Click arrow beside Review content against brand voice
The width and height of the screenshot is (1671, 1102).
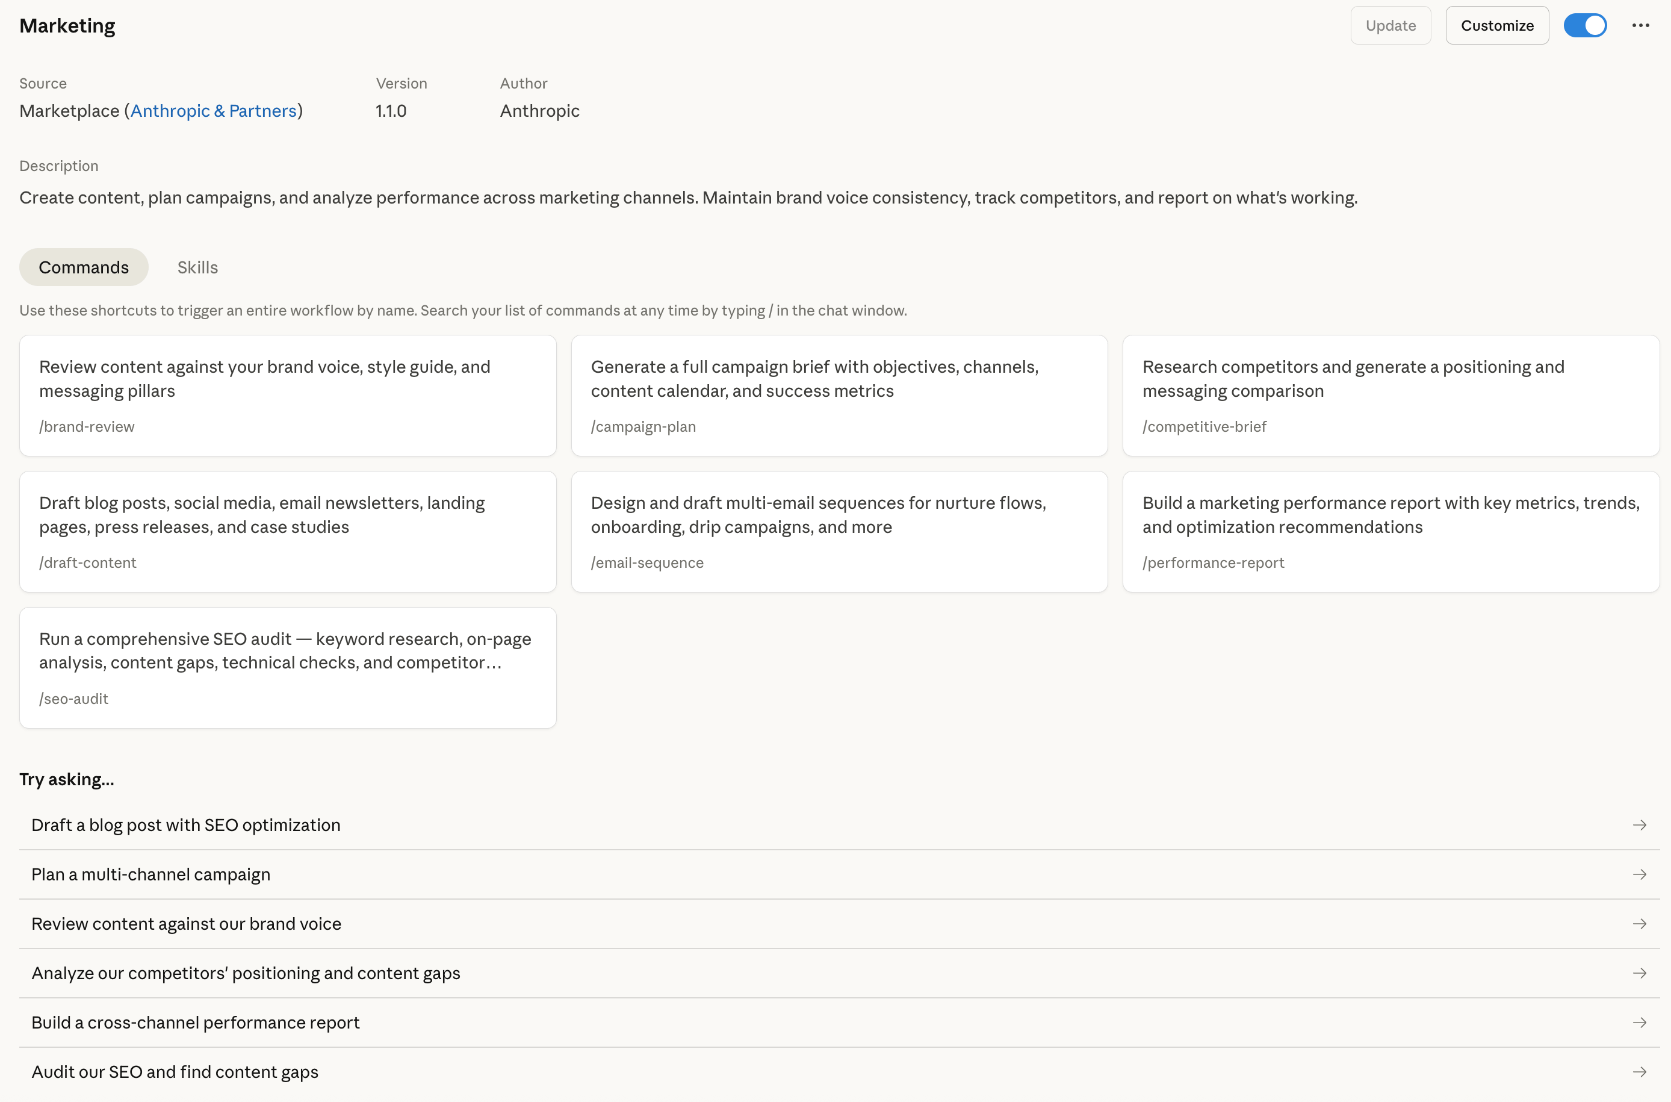[x=1639, y=924]
